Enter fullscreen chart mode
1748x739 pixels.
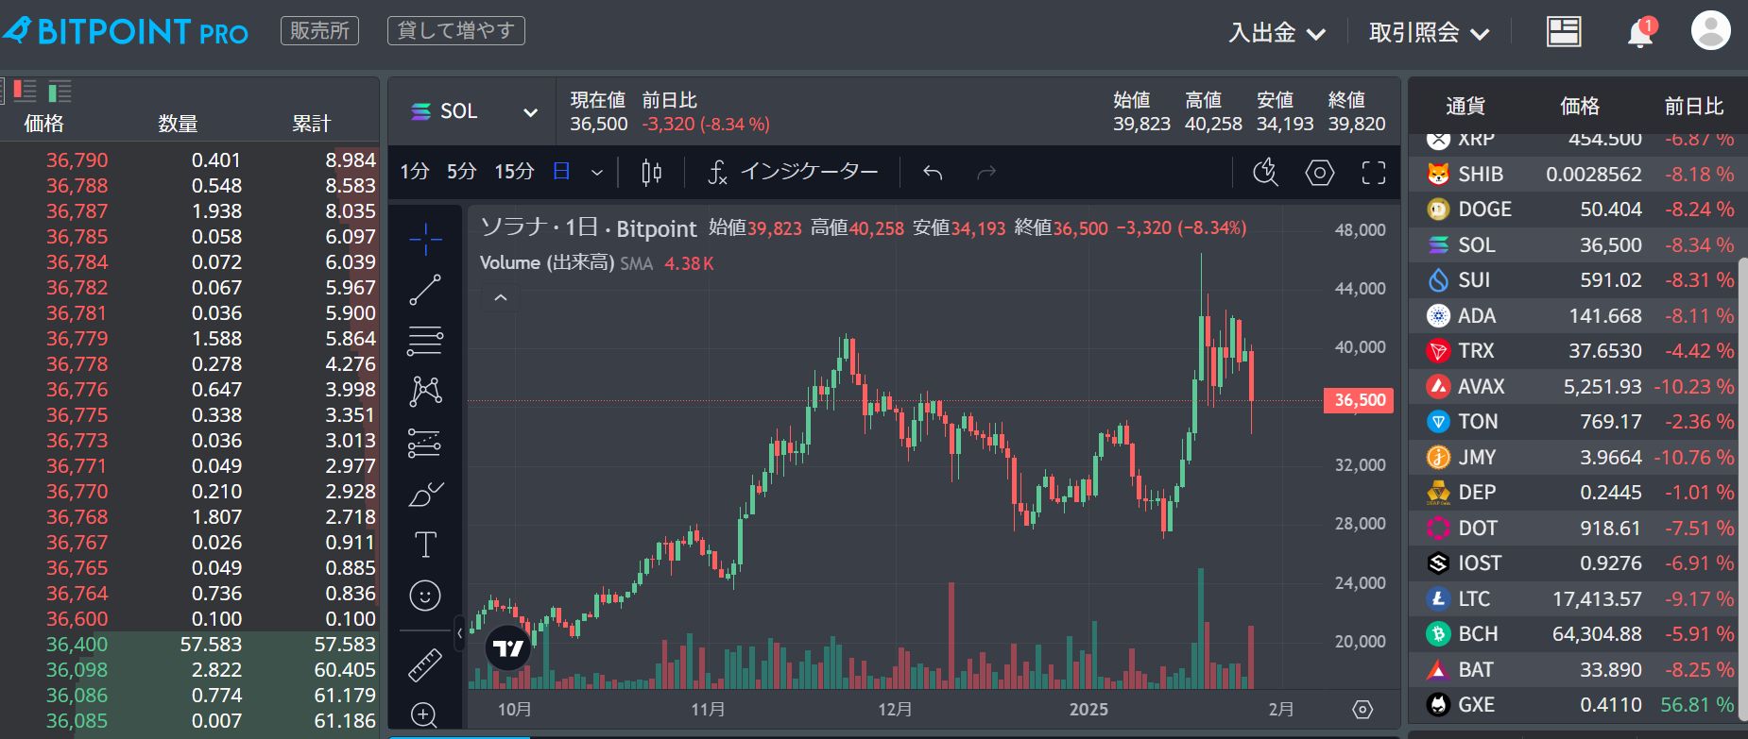[x=1374, y=173]
